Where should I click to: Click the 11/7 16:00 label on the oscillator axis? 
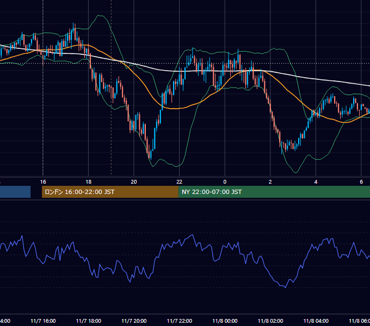(43, 321)
